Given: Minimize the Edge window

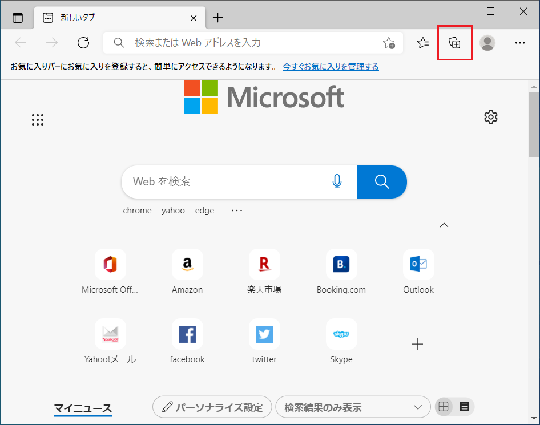Looking at the screenshot, I should (x=459, y=11).
